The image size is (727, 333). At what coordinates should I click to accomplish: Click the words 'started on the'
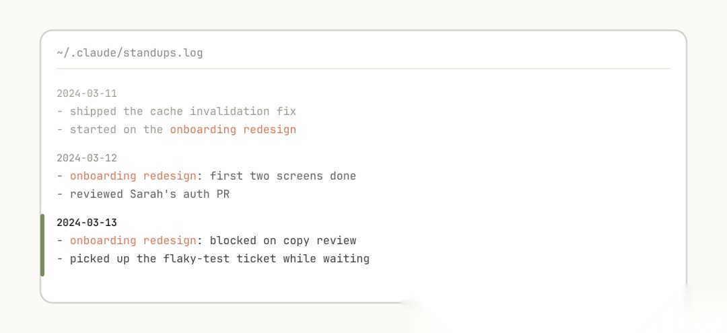coord(116,130)
